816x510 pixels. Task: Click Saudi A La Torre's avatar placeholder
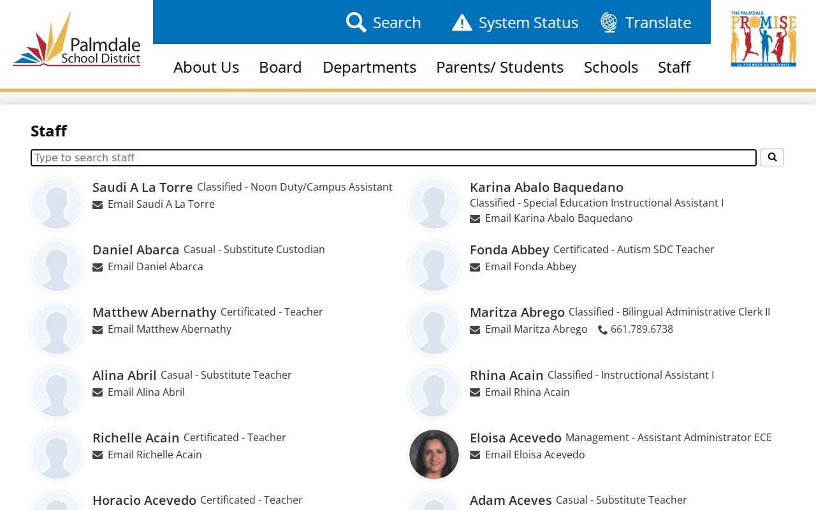click(57, 204)
